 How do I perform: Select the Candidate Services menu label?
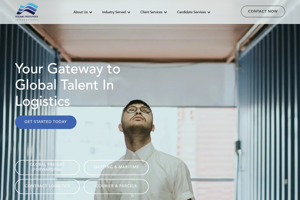[191, 12]
